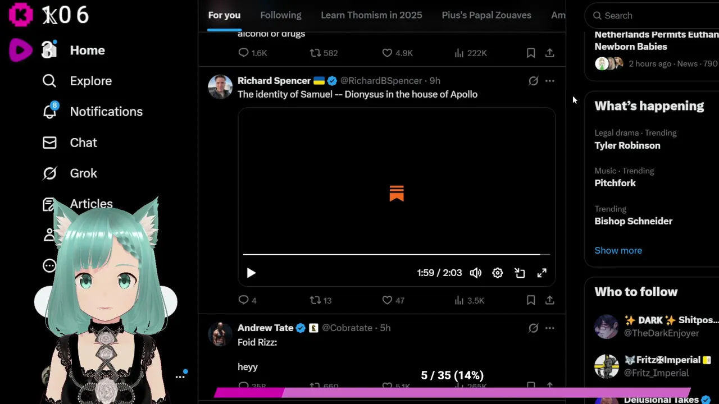Viewport: 719px width, 404px height.
Task: Bookmark the Richard Spencer post
Action: pos(531,300)
